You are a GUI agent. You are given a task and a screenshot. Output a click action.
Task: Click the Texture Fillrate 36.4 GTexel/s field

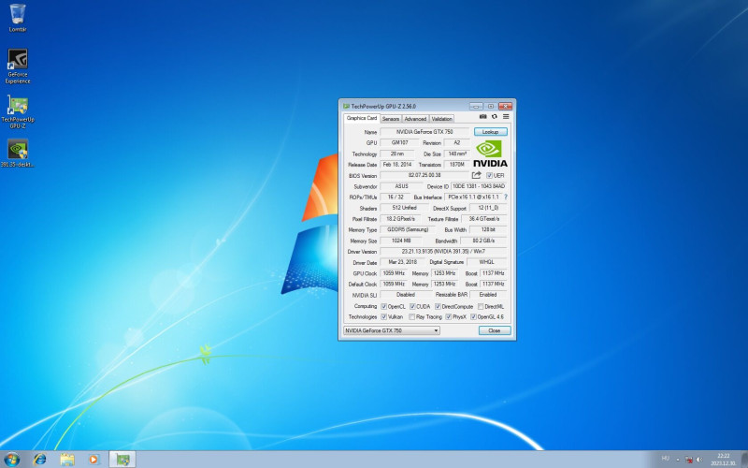[x=483, y=219]
